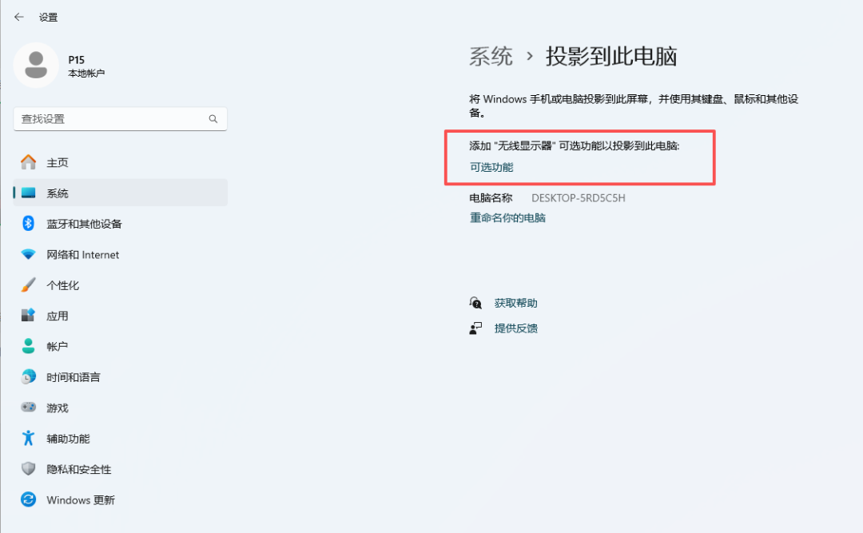Image resolution: width=863 pixels, height=533 pixels.
Task: Open 帐户 settings
Action: tap(120, 346)
